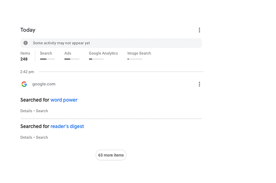View Details for the reader's digest search
276x183 pixels.
point(26,137)
